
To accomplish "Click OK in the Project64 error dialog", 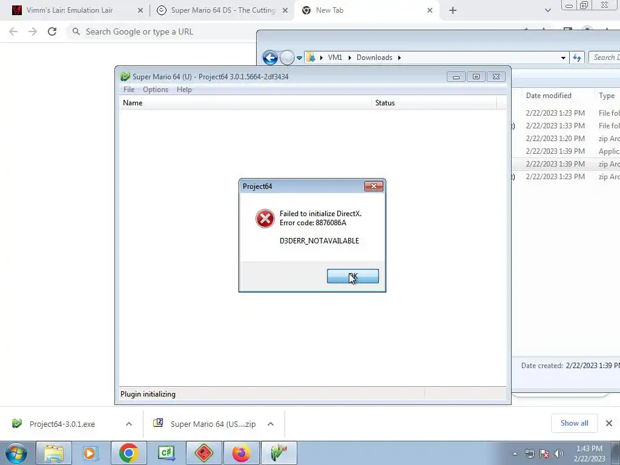I will pos(353,276).
